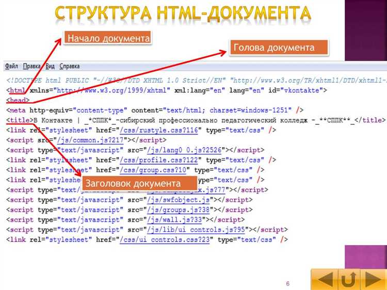This screenshot has height=290, width=387.
Task: Click the return U-turn arrow button
Action: (349, 279)
